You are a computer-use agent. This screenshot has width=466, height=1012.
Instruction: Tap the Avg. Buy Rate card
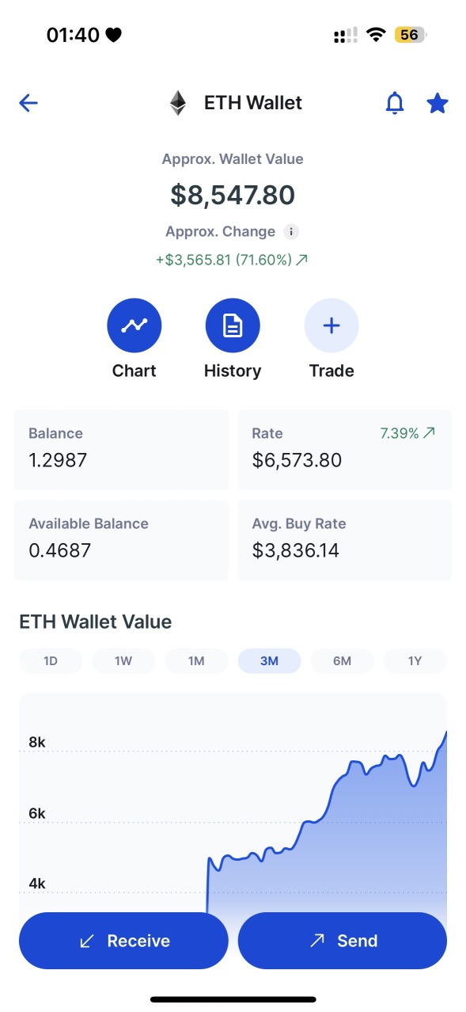pyautogui.click(x=345, y=540)
